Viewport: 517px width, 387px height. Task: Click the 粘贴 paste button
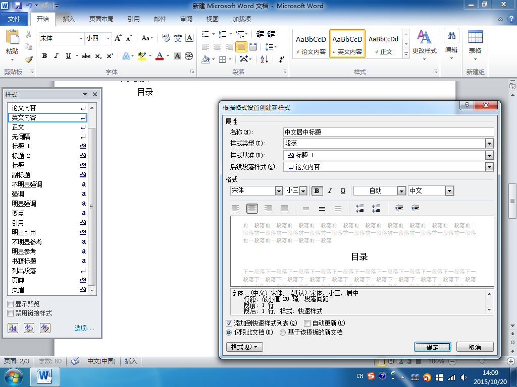[x=12, y=45]
